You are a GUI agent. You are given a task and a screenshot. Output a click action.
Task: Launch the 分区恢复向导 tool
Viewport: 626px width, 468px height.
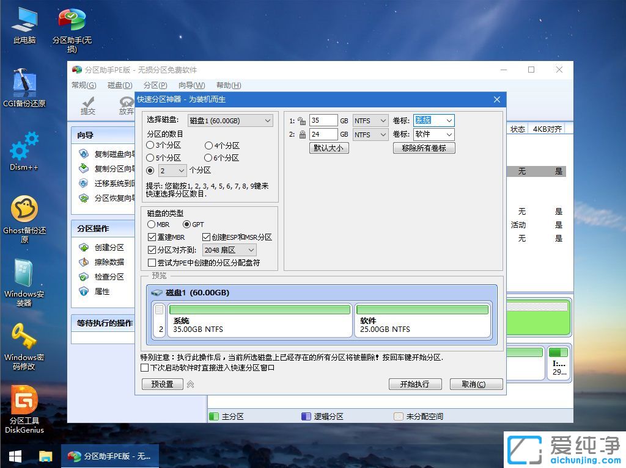click(x=104, y=198)
